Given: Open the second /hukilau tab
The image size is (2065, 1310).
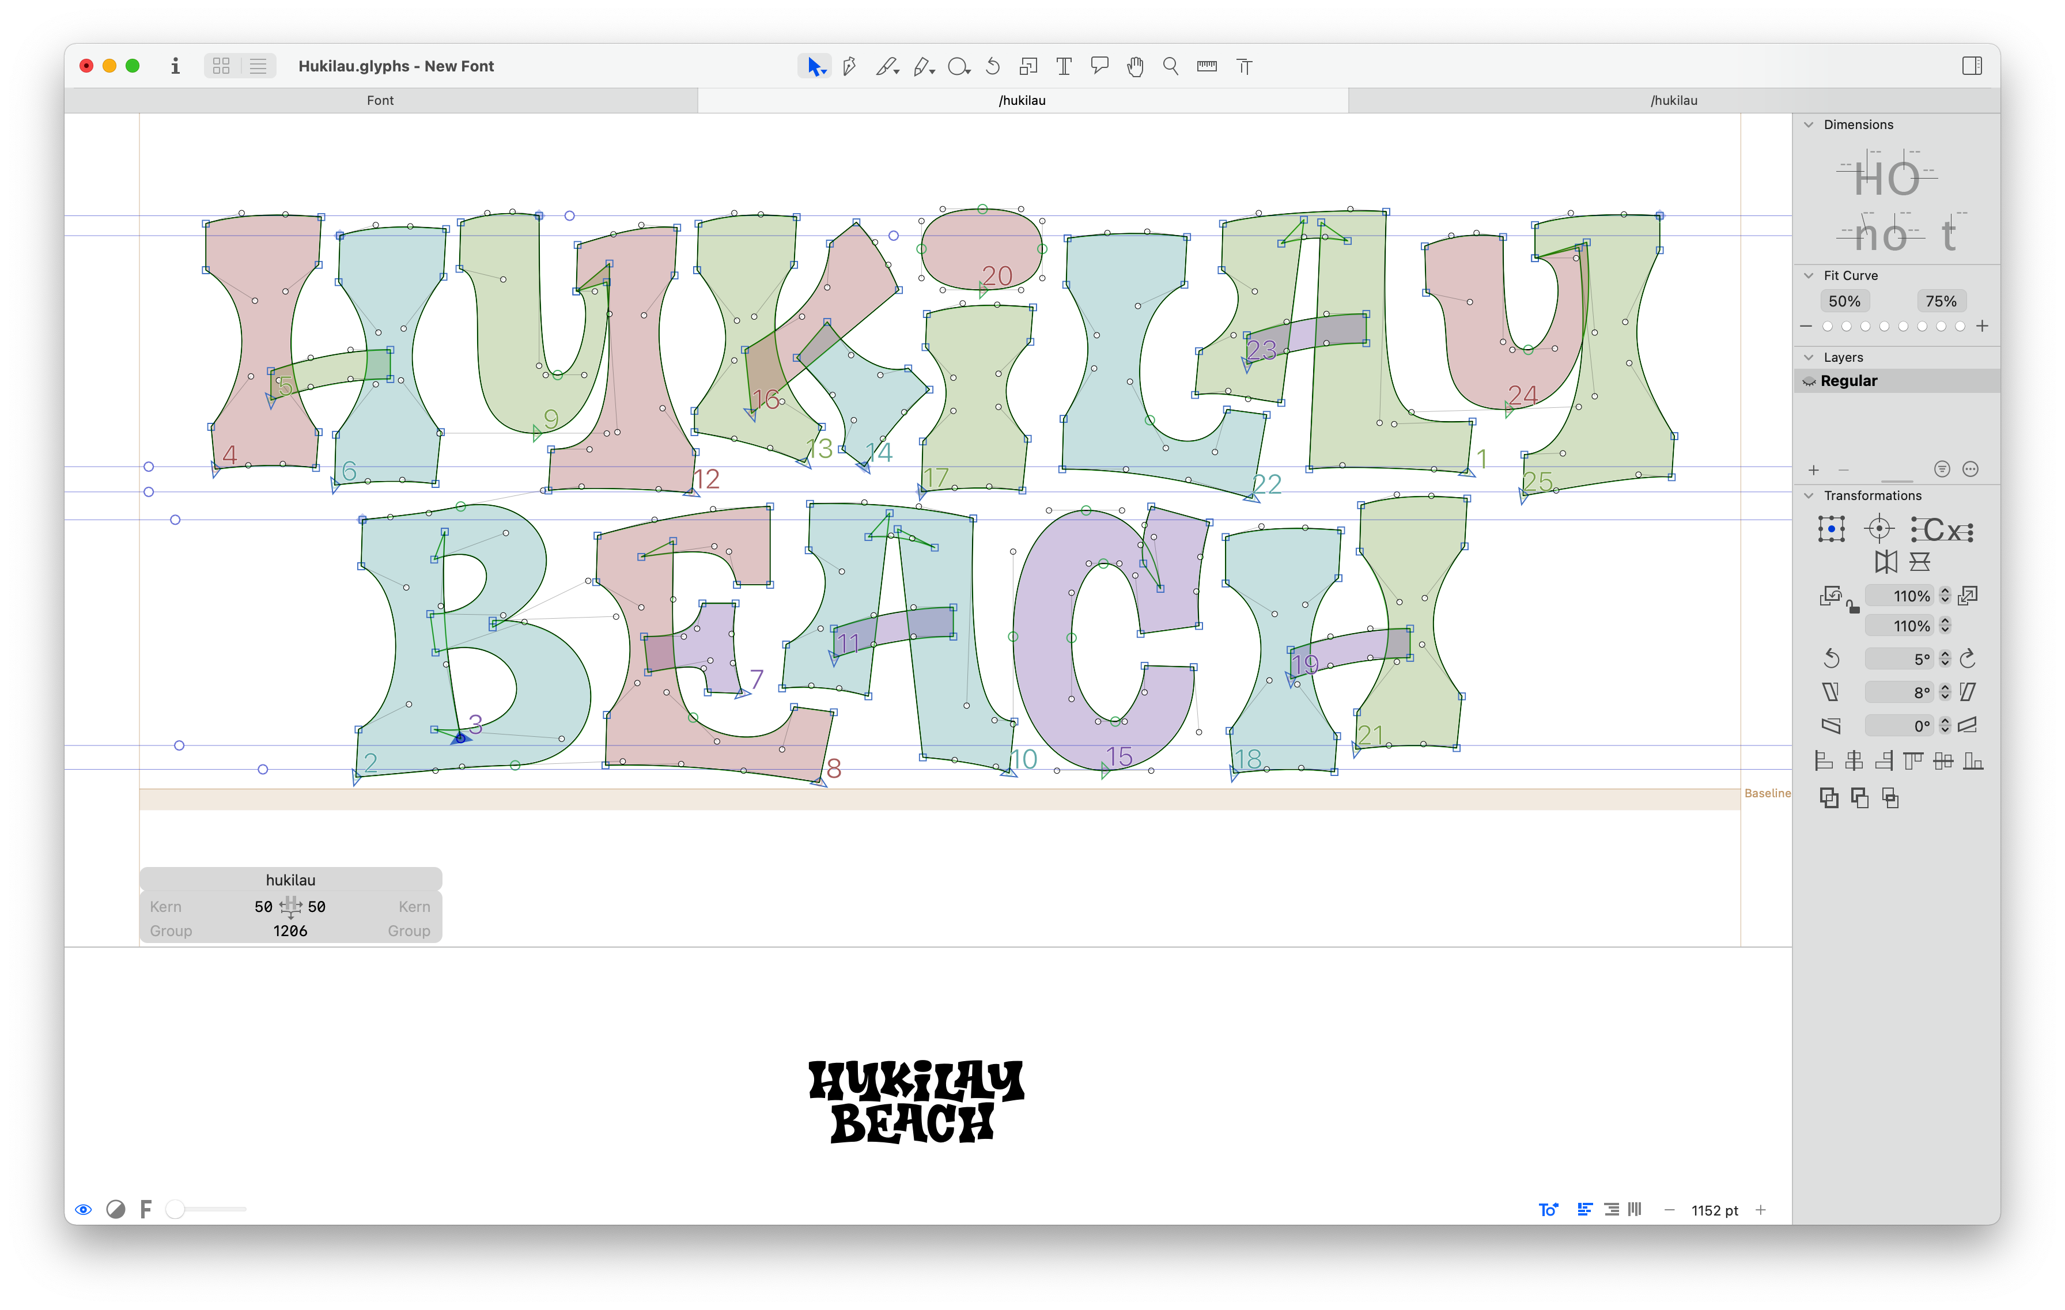Looking at the screenshot, I should point(1673,100).
